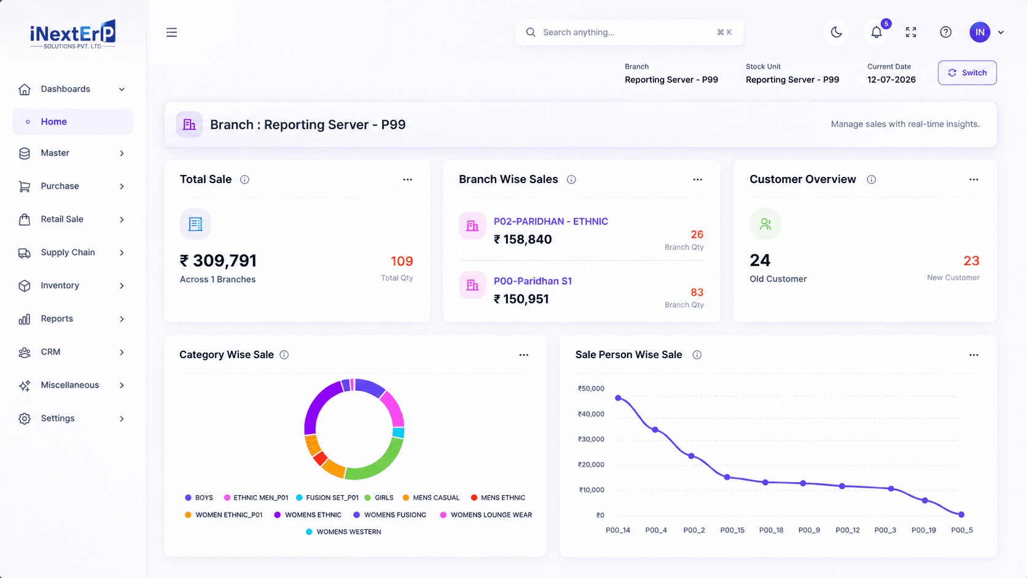
Task: Click the Total Sale info icon
Action: 244,179
